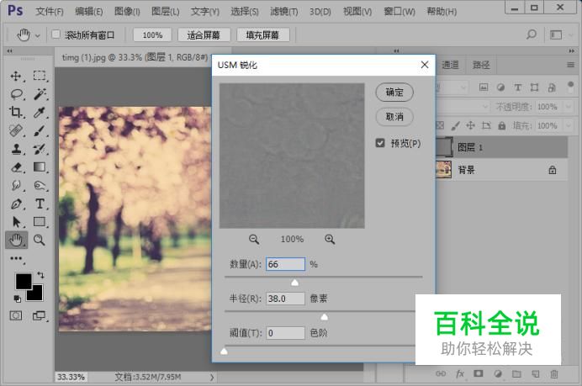The width and height of the screenshot is (582, 386).
Task: Open the workspace switcher icon
Action: coord(556,34)
